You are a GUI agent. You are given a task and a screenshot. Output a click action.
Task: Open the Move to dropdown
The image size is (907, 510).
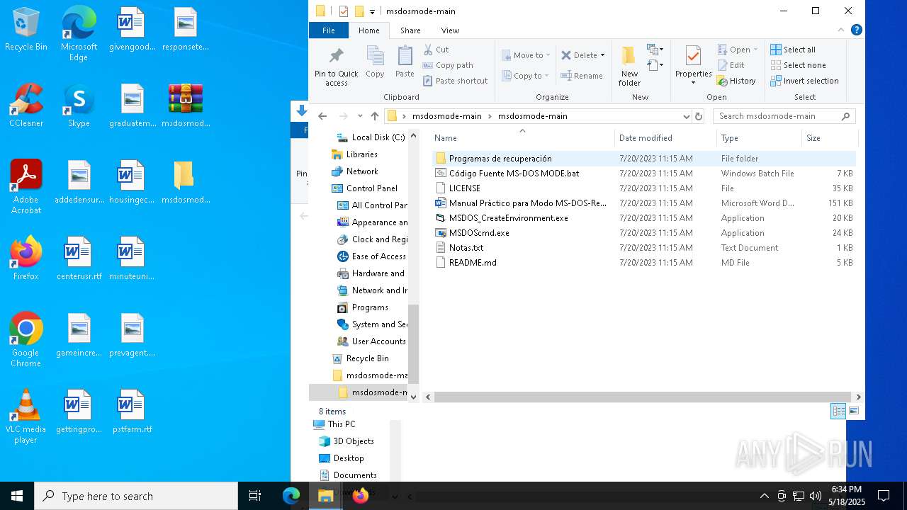pos(525,55)
